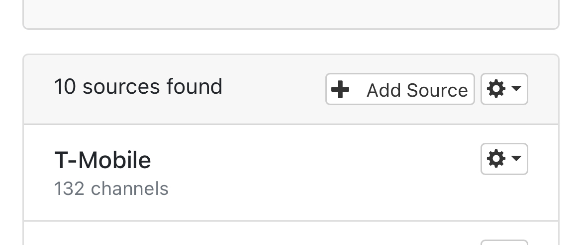Select the T-Mobile source title
This screenshot has height=245, width=582.
[x=102, y=160]
